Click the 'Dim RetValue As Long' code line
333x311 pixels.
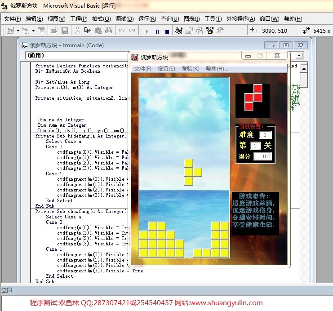(62, 82)
